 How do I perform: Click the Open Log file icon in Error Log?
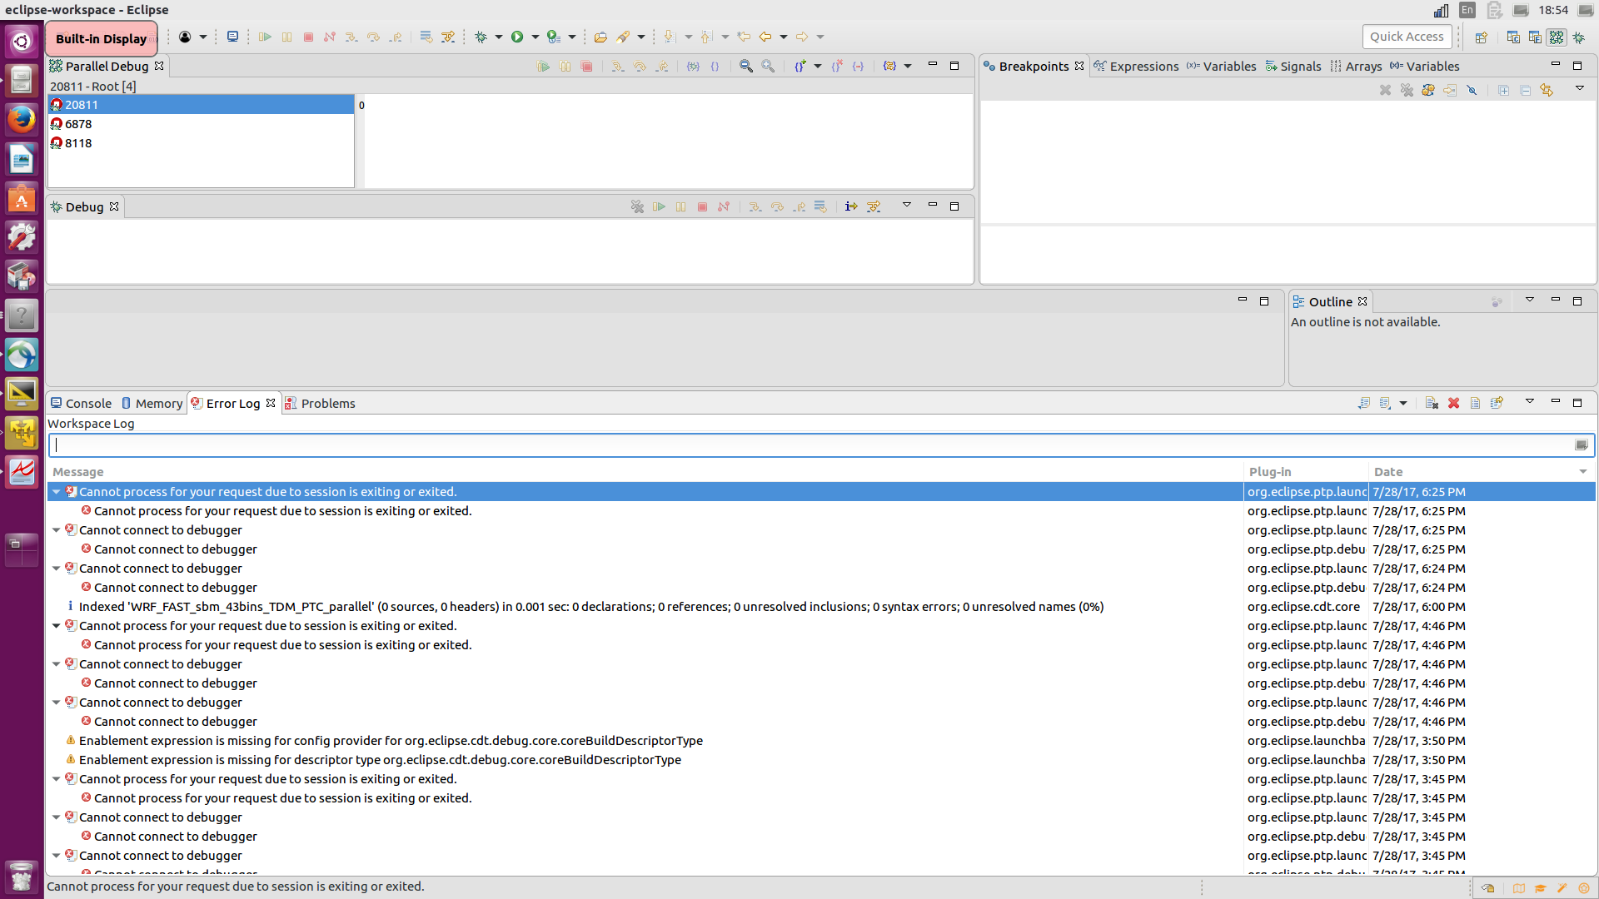pos(1475,403)
